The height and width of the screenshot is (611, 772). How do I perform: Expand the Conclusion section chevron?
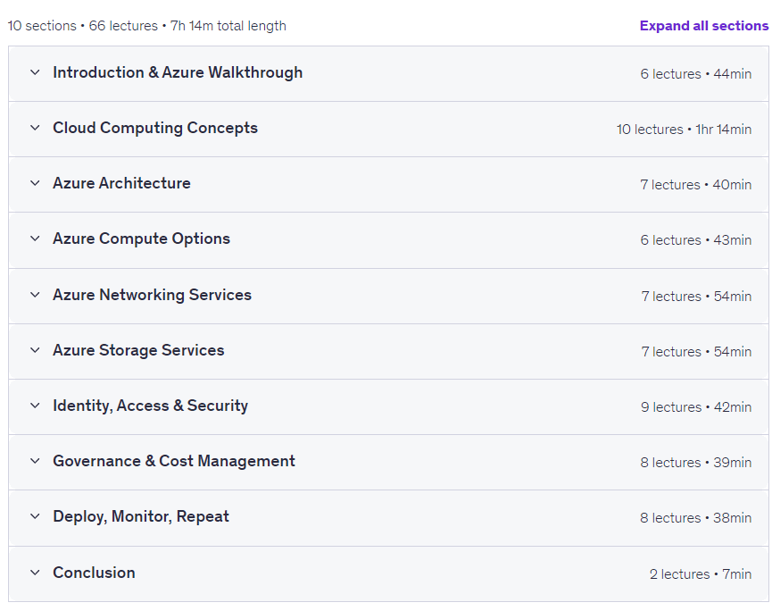[35, 573]
